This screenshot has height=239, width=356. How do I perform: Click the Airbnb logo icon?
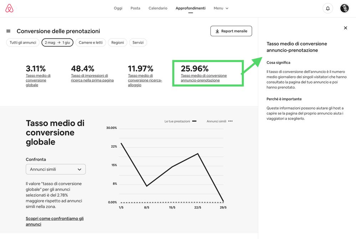pyautogui.click(x=10, y=9)
